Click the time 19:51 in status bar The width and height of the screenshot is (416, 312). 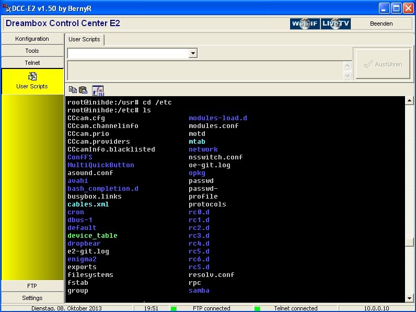coord(151,308)
